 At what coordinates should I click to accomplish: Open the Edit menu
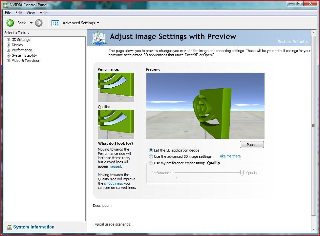click(x=19, y=13)
